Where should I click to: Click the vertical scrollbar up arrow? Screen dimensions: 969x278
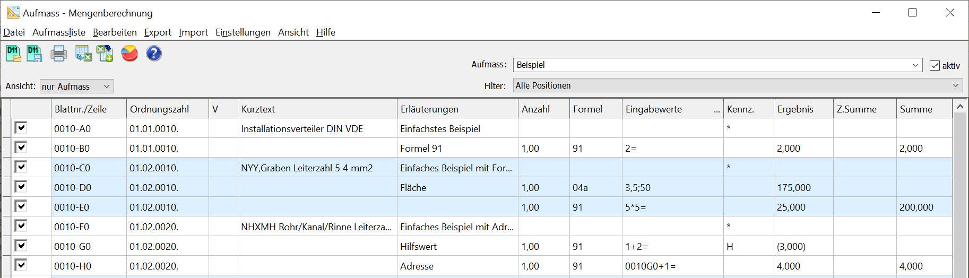(959, 107)
